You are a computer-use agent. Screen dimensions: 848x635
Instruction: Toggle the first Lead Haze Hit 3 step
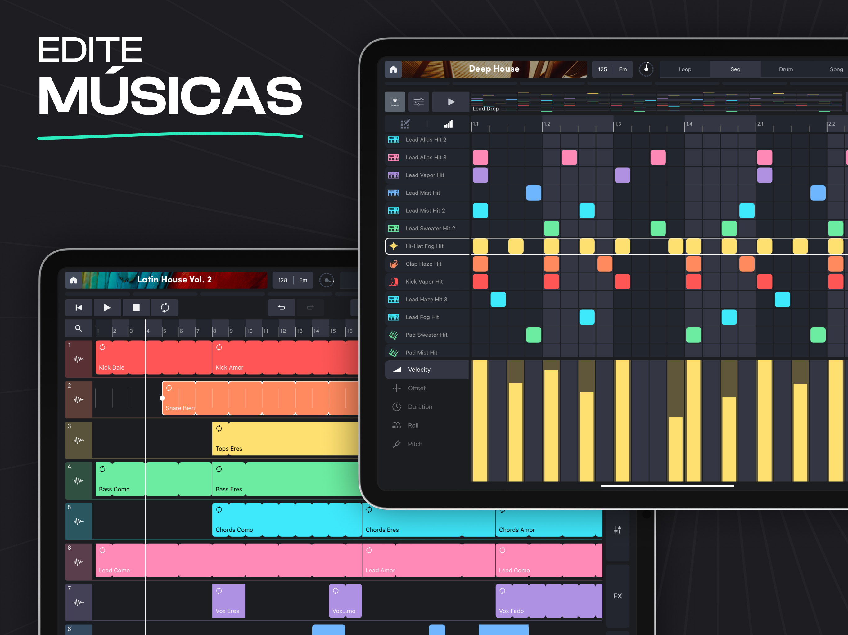point(498,300)
